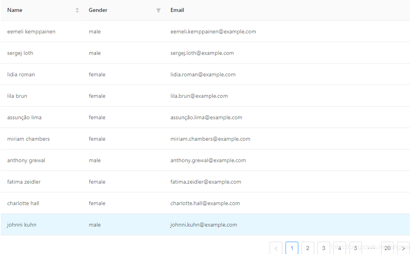Click fatima.zeidler@example.com email

pyautogui.click(x=206, y=182)
